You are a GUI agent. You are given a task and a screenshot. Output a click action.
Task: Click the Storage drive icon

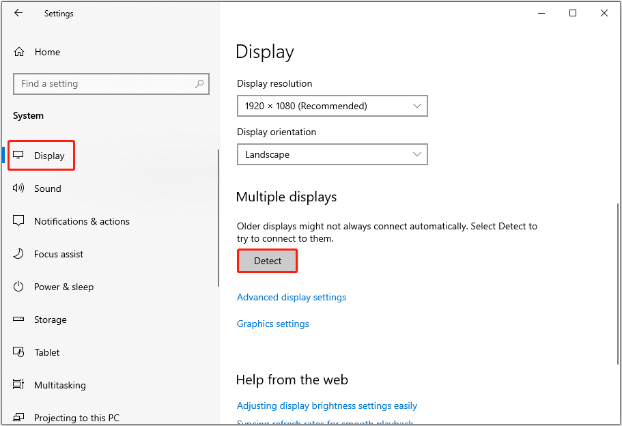20,319
